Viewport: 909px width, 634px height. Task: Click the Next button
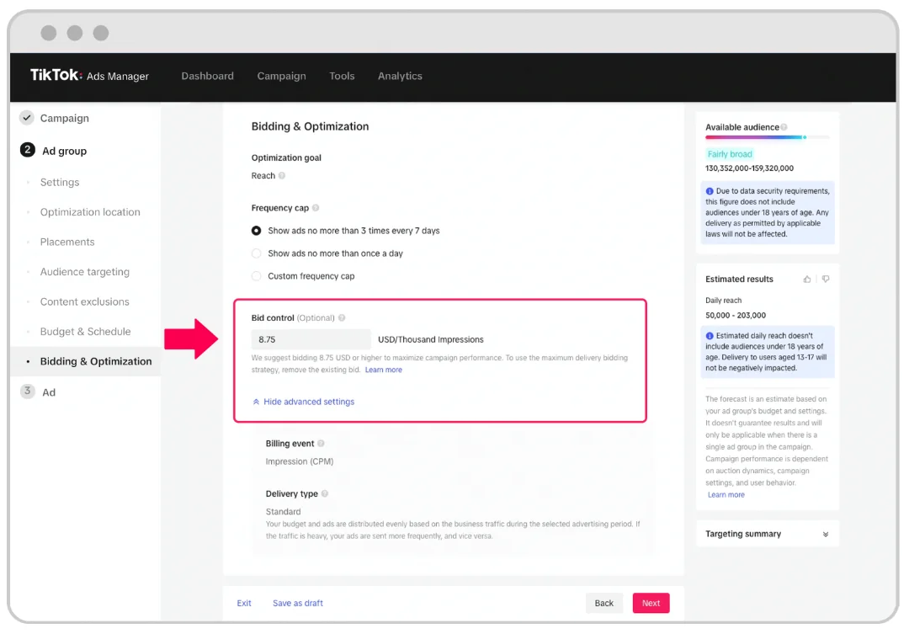tap(651, 603)
